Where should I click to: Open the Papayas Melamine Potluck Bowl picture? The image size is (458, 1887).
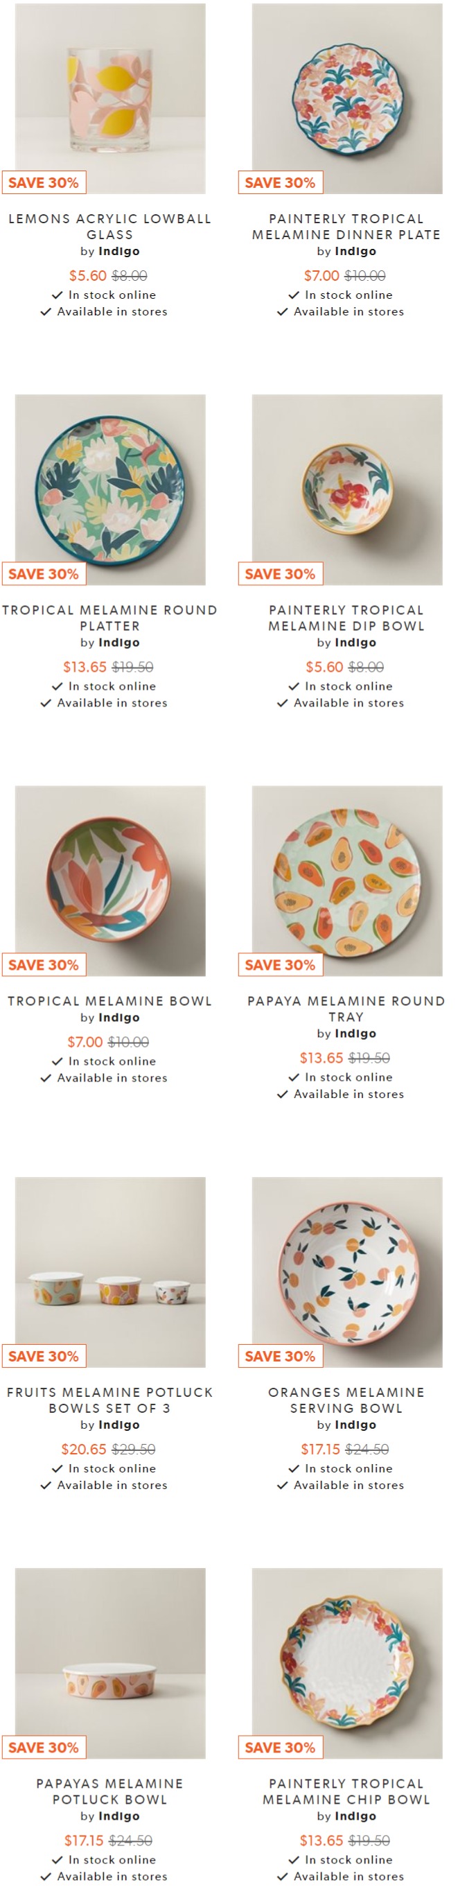(x=109, y=1664)
